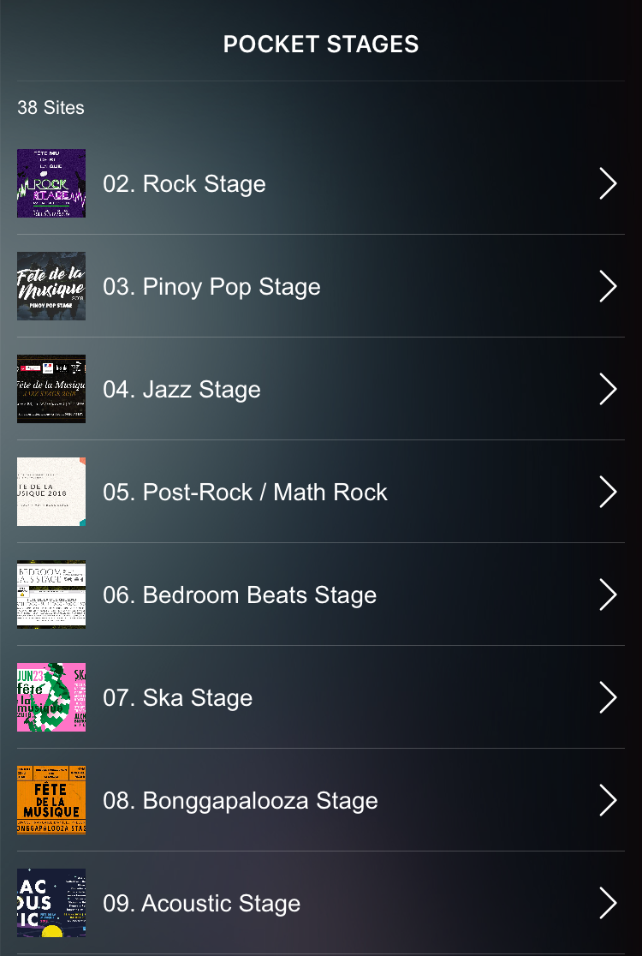The height and width of the screenshot is (956, 642).
Task: Open the "02. Rock Stage" entry
Action: tap(184, 184)
